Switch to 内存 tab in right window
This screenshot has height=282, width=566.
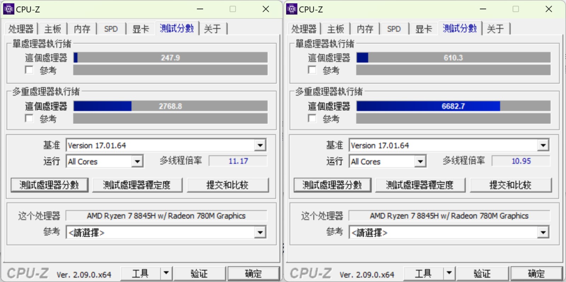(x=365, y=29)
